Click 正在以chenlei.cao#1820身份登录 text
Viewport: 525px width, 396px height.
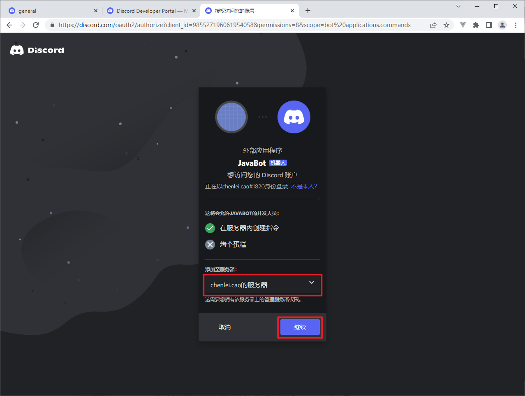click(x=246, y=186)
